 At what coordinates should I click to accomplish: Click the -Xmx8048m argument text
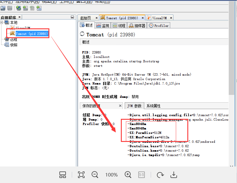pos(137,128)
